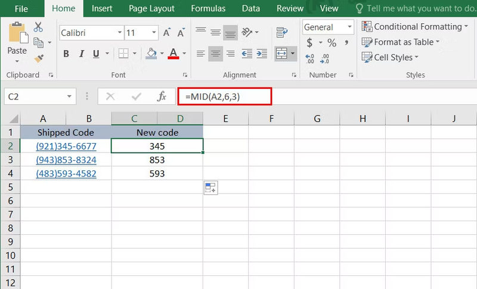This screenshot has width=477, height=289.
Task: Open the (921)345-6677 link
Action: click(66, 146)
